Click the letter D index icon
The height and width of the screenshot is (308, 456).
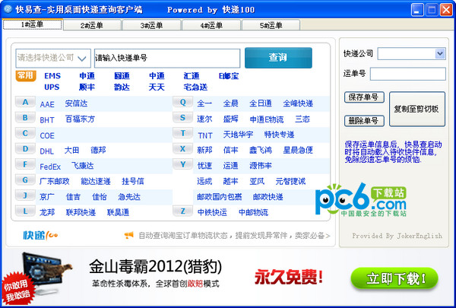(25, 149)
